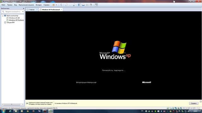The height and width of the screenshot is (113, 202).
Task: Open the Вид menu
Action: coord(15,5)
